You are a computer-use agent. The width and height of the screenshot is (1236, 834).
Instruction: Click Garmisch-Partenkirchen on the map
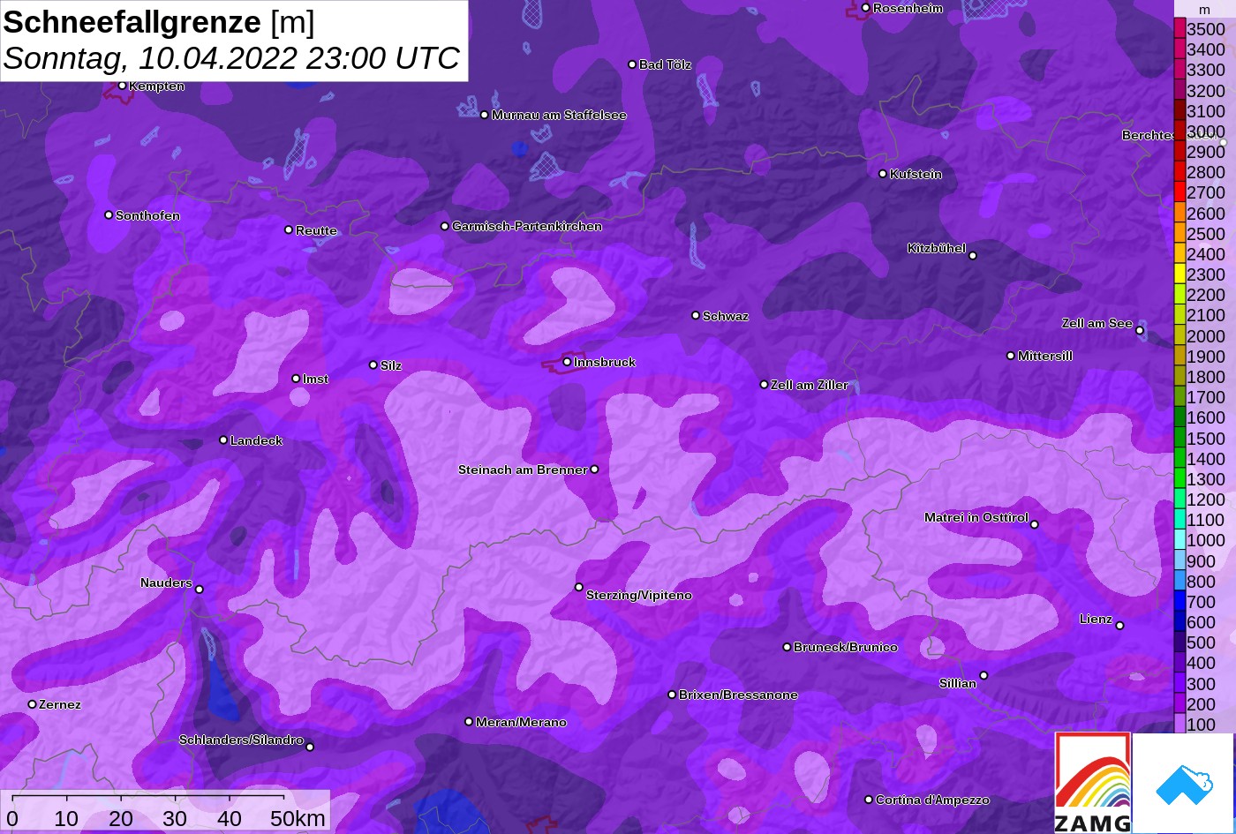(527, 226)
